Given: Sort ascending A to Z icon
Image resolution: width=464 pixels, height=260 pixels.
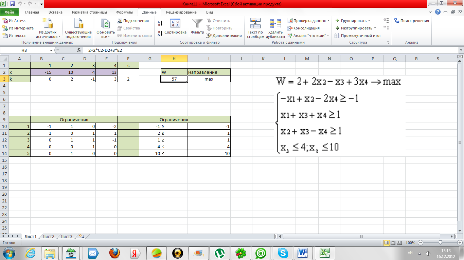Looking at the screenshot, I should tap(160, 24).
